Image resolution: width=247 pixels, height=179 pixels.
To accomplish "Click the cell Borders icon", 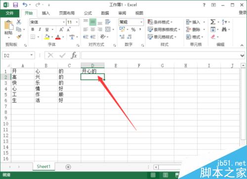I will [33, 37].
